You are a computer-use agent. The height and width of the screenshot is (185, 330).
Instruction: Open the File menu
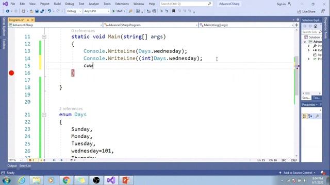coord(12,4)
